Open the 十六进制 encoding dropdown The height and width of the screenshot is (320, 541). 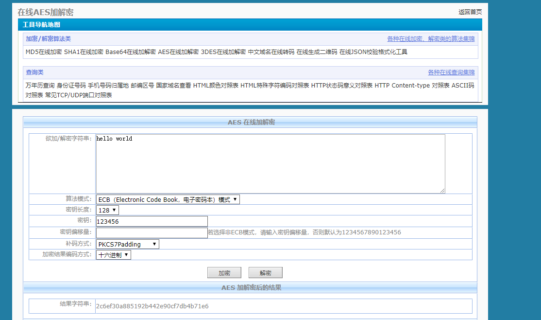pos(113,255)
